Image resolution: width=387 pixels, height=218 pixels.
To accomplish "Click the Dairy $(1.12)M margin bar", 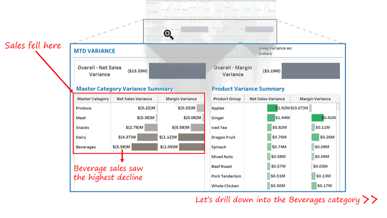I will (191, 137).
